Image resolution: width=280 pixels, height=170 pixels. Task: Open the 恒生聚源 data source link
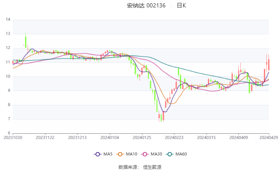tap(152, 167)
